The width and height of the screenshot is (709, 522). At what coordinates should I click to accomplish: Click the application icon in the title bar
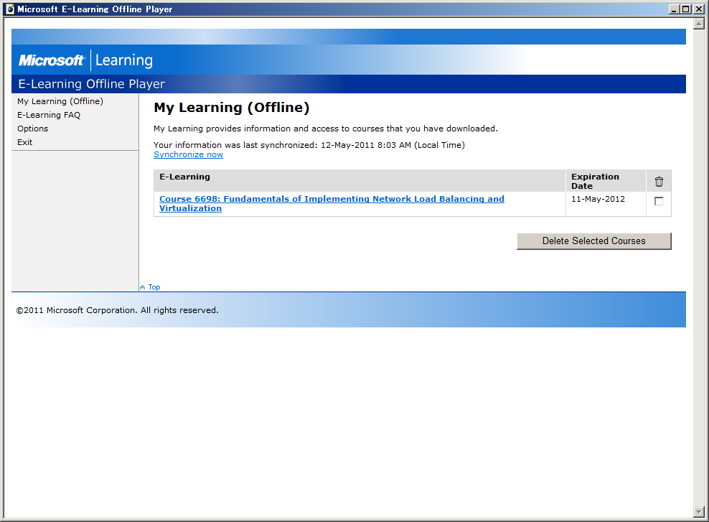9,9
